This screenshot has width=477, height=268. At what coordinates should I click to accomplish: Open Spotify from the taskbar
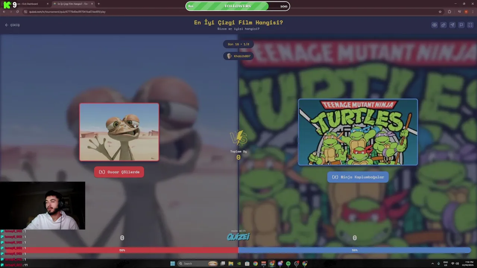point(288,264)
